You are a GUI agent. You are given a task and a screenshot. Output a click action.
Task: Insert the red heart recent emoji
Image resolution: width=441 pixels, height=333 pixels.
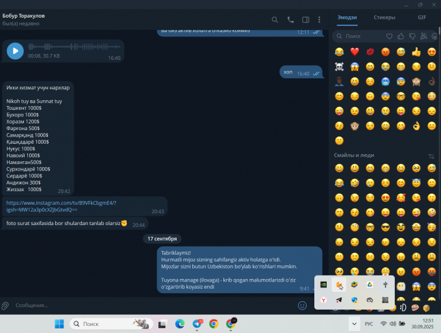[355, 52]
